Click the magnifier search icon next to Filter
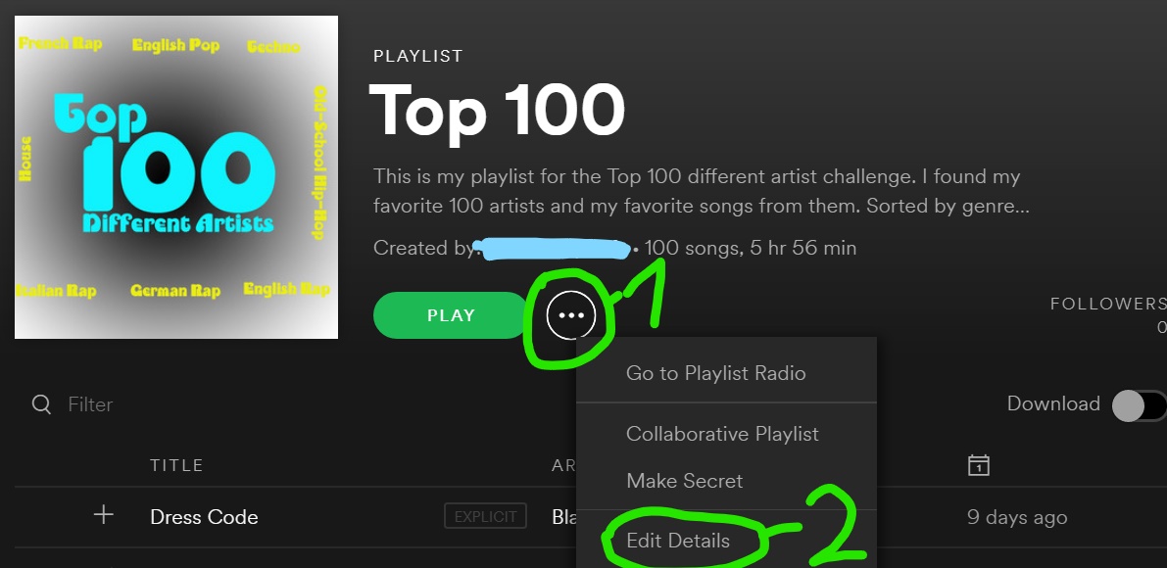Image resolution: width=1167 pixels, height=568 pixels. coord(42,404)
